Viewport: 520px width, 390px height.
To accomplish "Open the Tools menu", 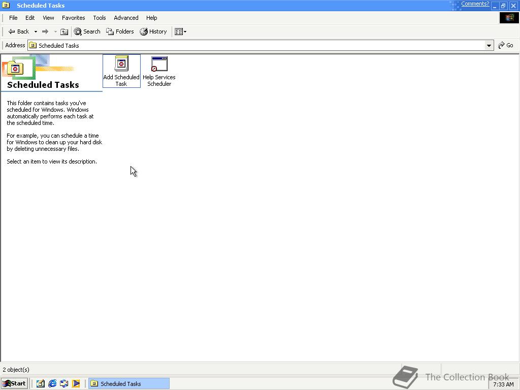I will tap(99, 18).
